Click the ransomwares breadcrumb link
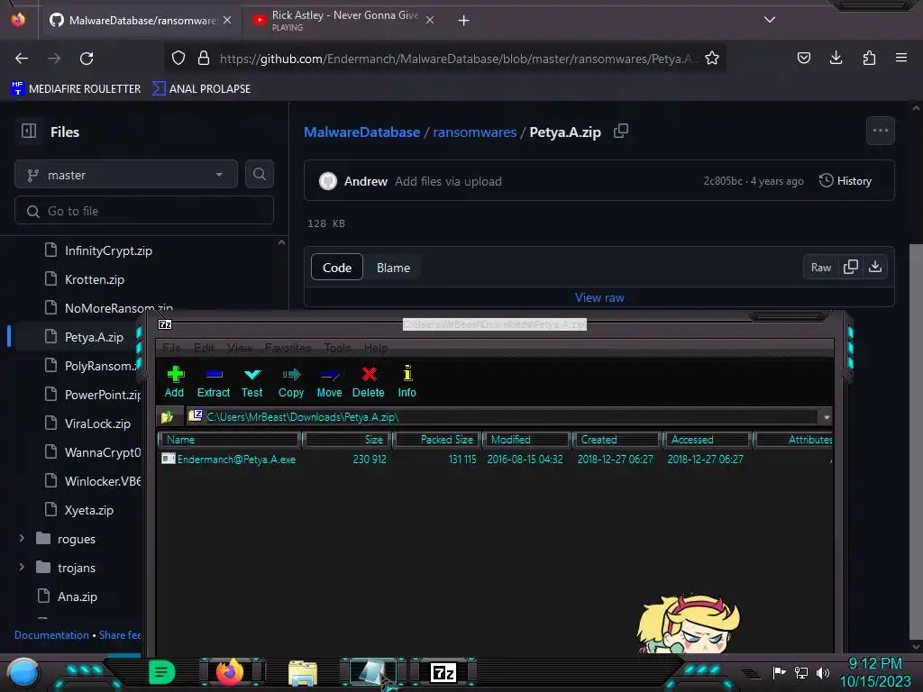 474,132
